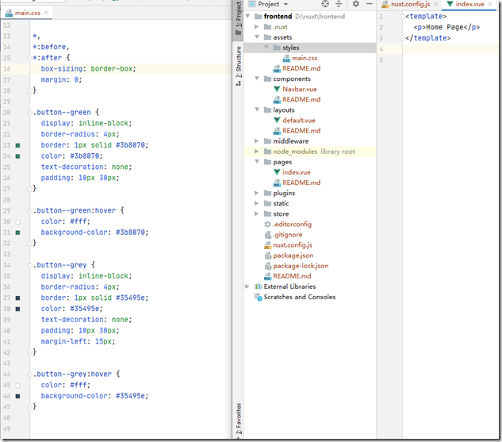Select Navbar.vue in the components folder

300,89
